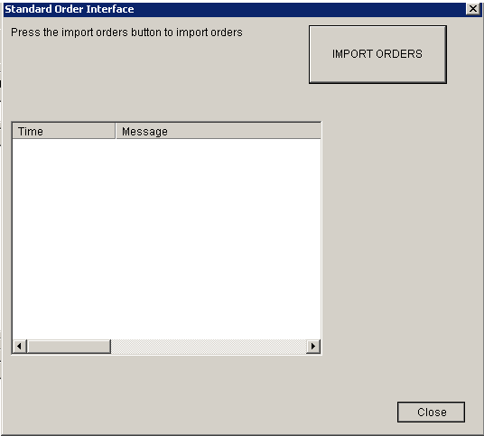Click the left scroll arrow of the log list
The height and width of the screenshot is (436, 484).
[20, 347]
